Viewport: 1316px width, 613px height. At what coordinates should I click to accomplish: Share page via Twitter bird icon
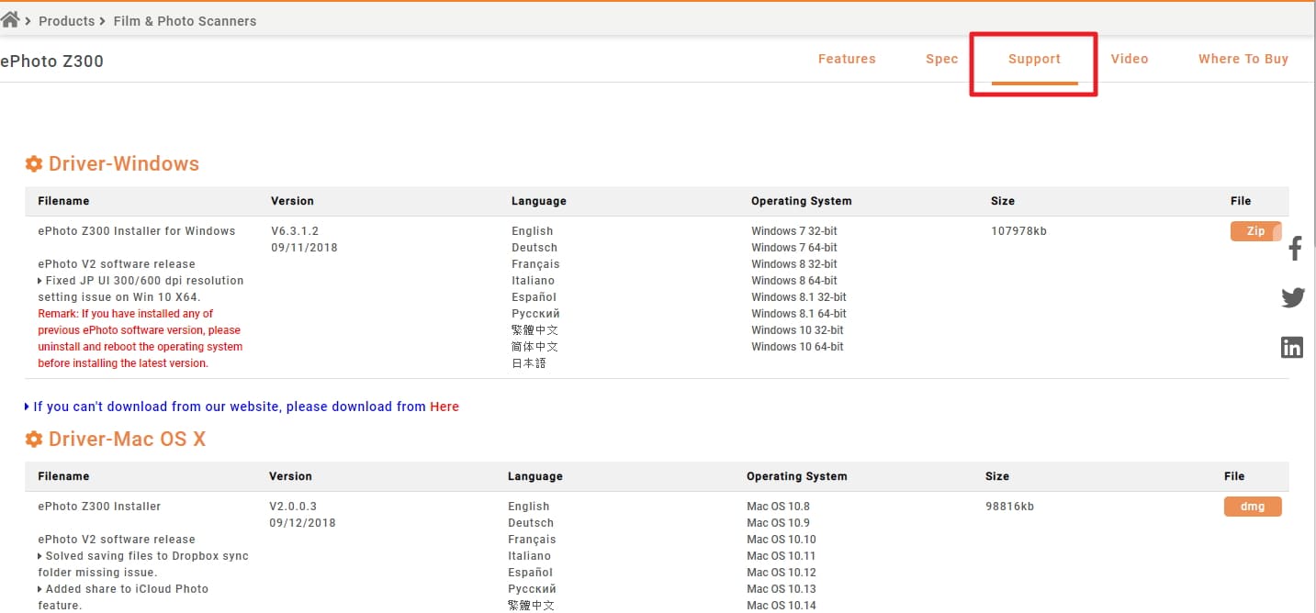1293,297
